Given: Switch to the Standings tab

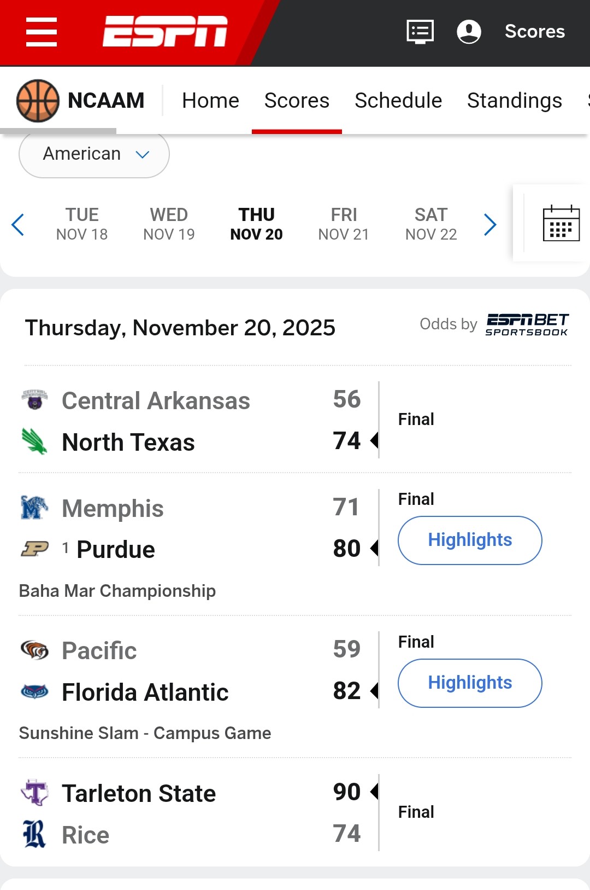Looking at the screenshot, I should 514,101.
